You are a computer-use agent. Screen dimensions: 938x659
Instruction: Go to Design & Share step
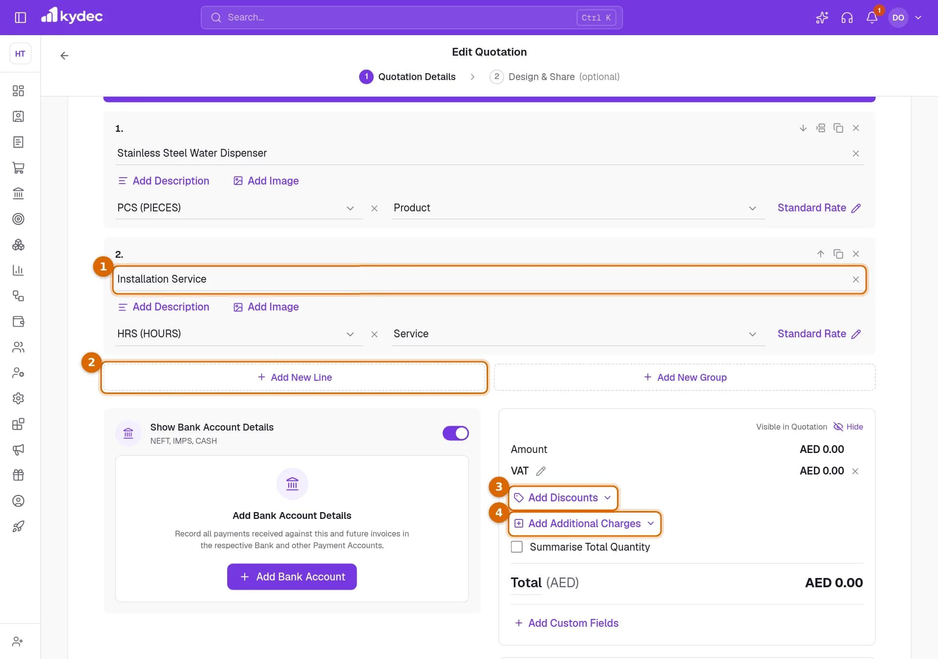coord(554,77)
